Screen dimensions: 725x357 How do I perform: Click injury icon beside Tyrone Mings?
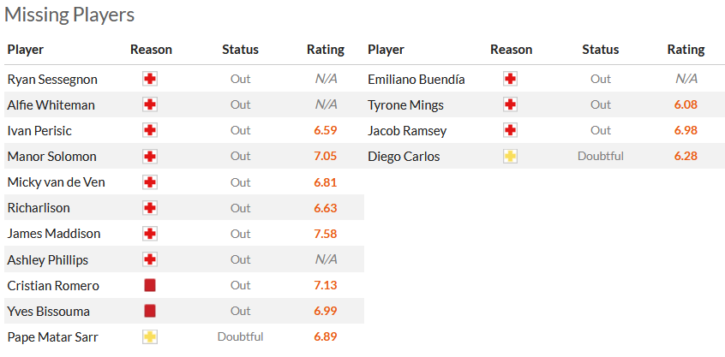coord(511,104)
